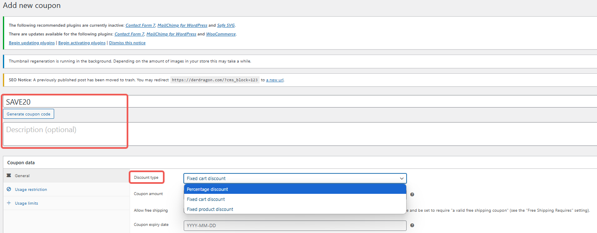Click Begin updating plugins link
This screenshot has height=233, width=597.
pyautogui.click(x=32, y=43)
